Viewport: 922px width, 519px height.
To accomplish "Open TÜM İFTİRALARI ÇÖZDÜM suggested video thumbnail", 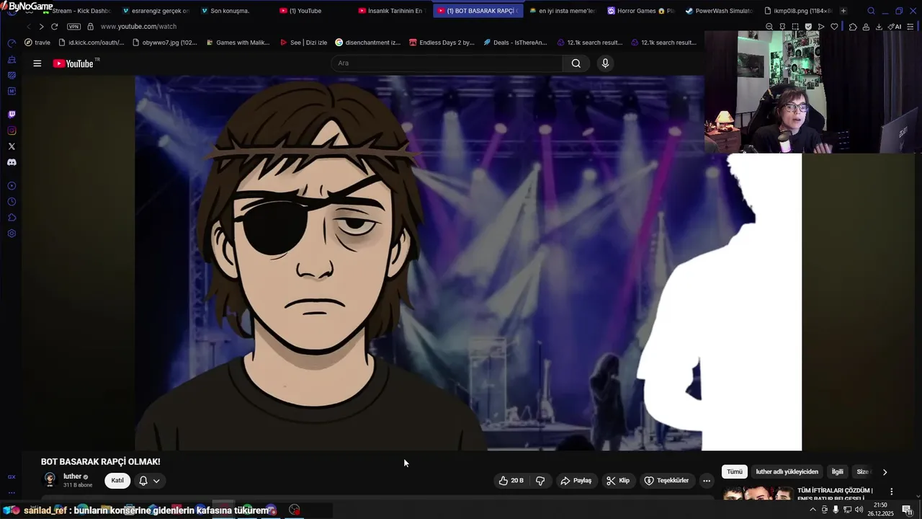I will (757, 494).
